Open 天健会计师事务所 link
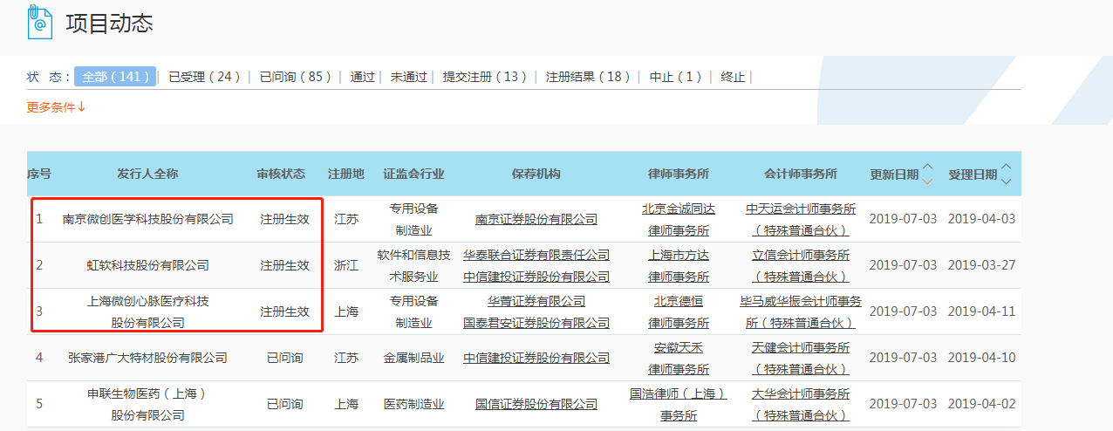This screenshot has height=431, width=1113. click(x=801, y=358)
